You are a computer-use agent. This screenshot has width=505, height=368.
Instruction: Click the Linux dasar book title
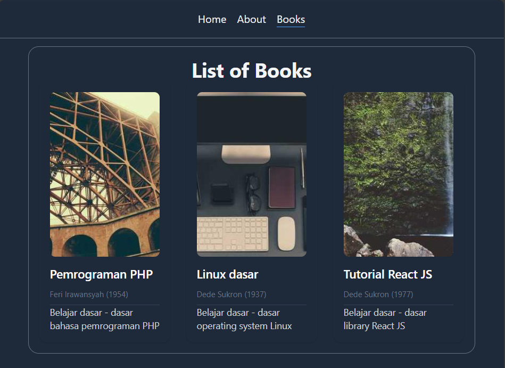pyautogui.click(x=227, y=274)
